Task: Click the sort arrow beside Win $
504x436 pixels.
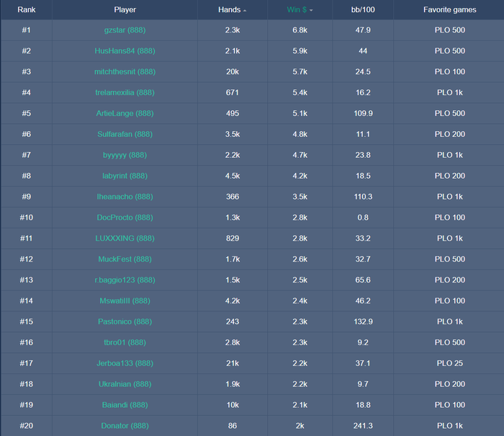Action: (x=311, y=11)
